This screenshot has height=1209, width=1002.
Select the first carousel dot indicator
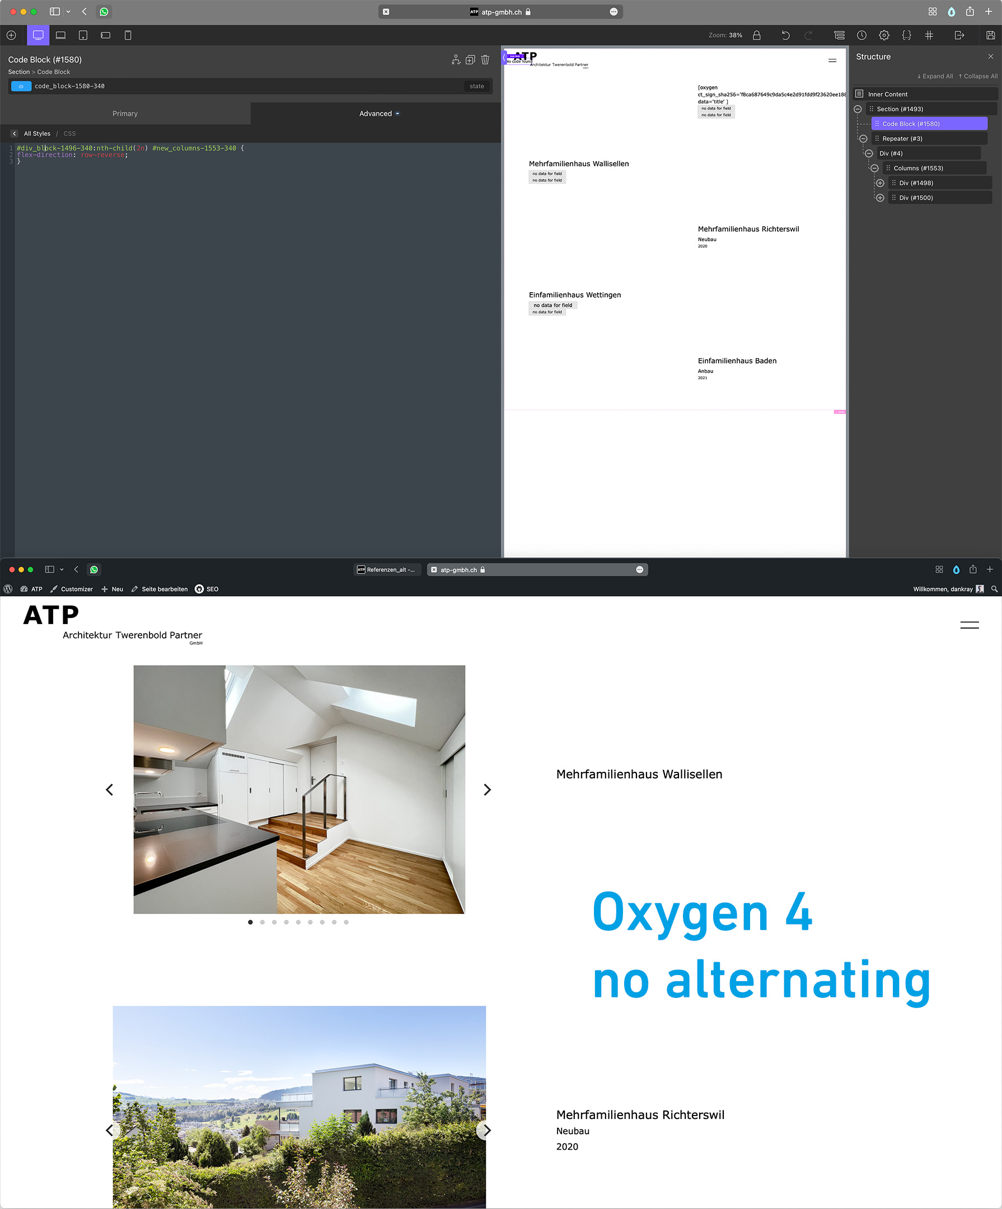(x=250, y=922)
